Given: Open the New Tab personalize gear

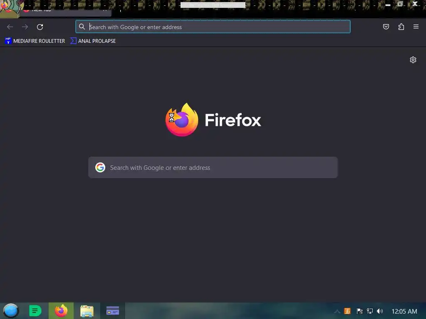Looking at the screenshot, I should pos(413,60).
